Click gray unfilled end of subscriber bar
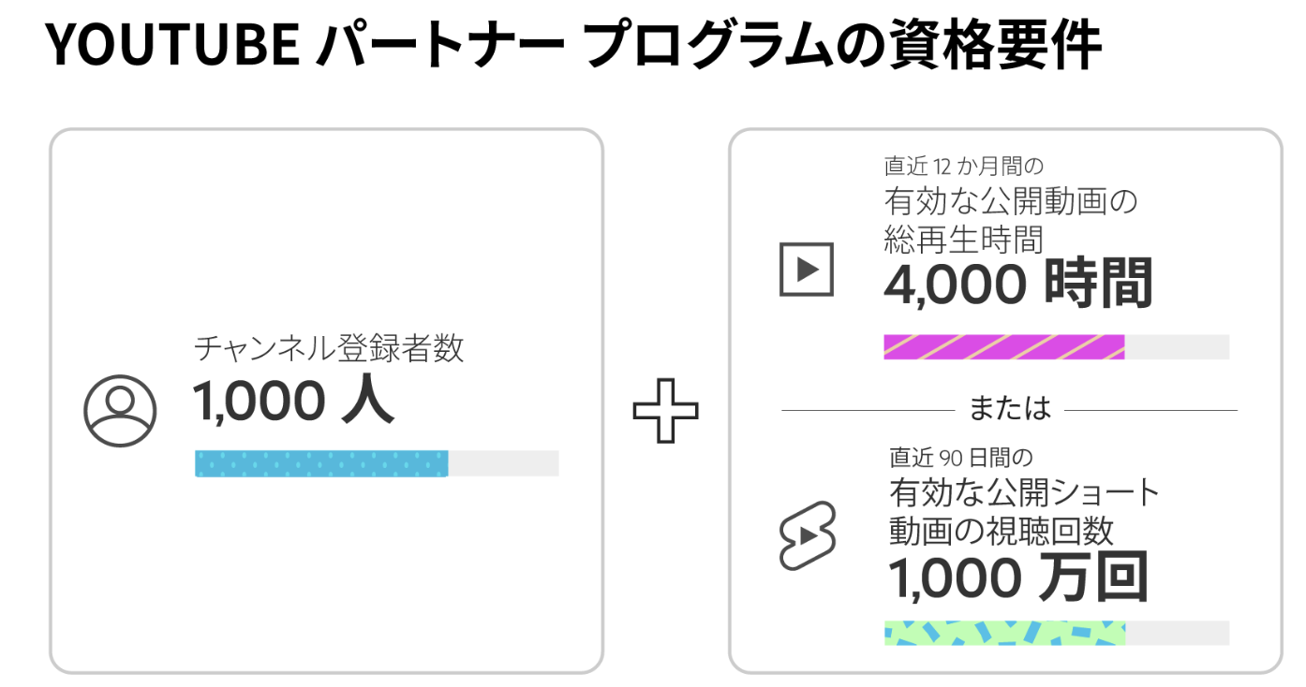Viewport: 1306px width, 687px height. [x=503, y=463]
